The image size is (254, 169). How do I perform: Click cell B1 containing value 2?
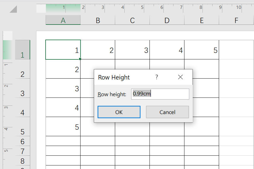pos(98,50)
